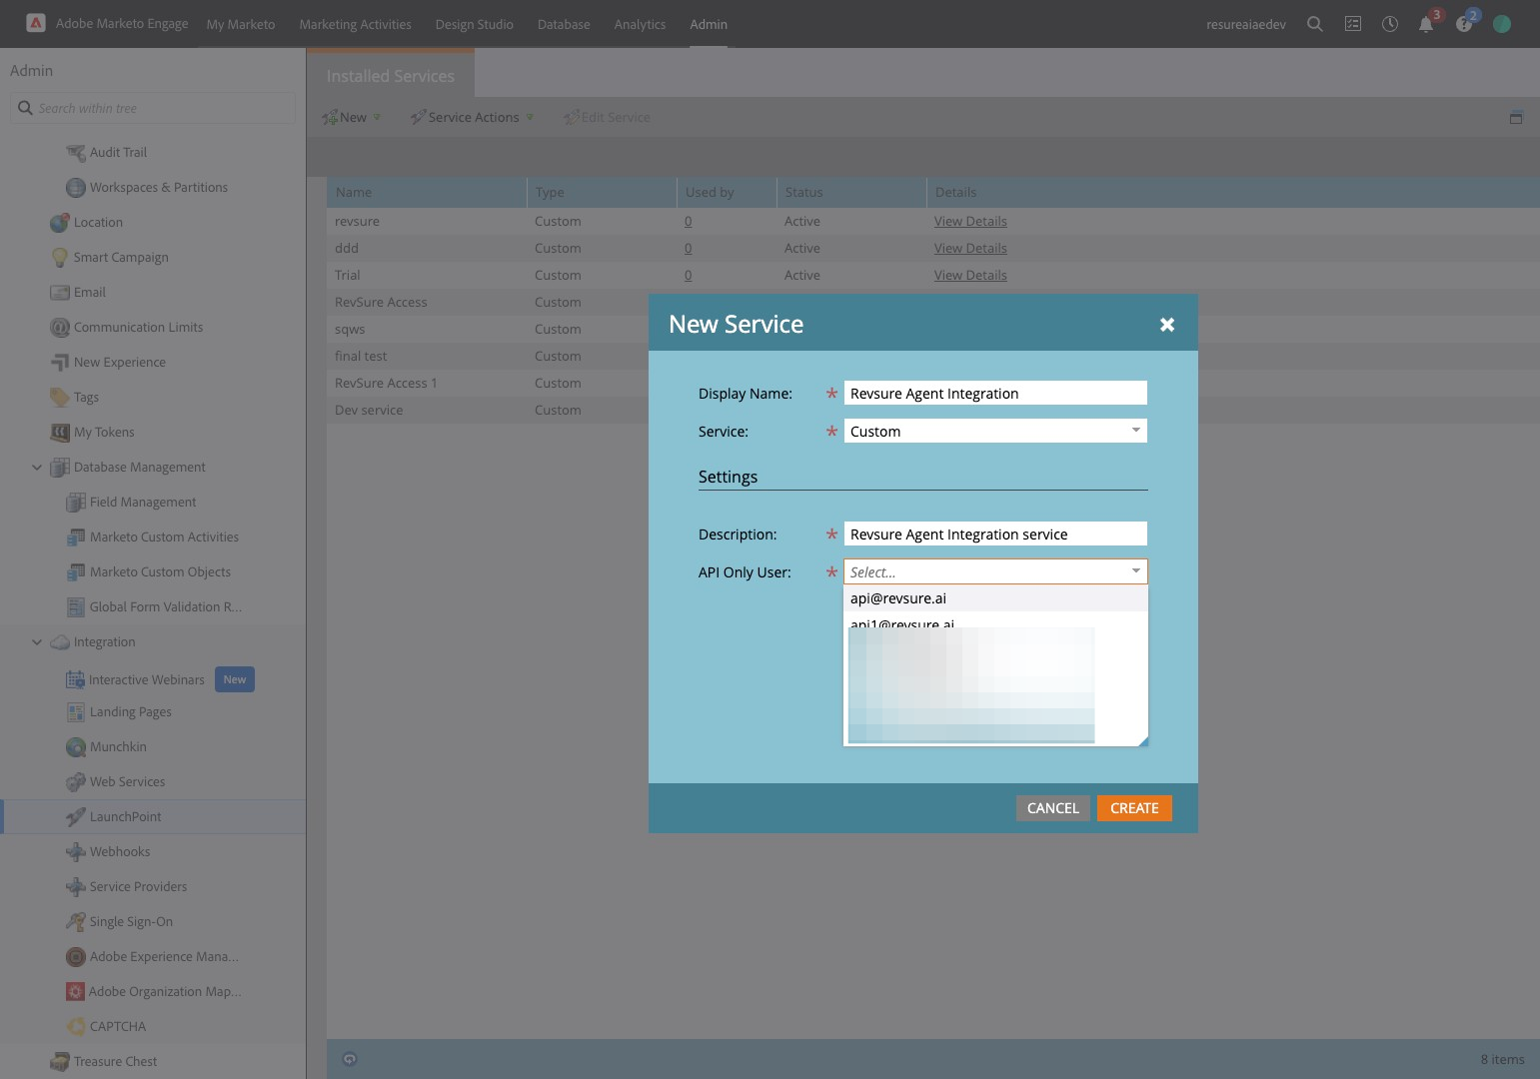Click the Description input field
Screen dimensions: 1540x1079
(x=995, y=535)
